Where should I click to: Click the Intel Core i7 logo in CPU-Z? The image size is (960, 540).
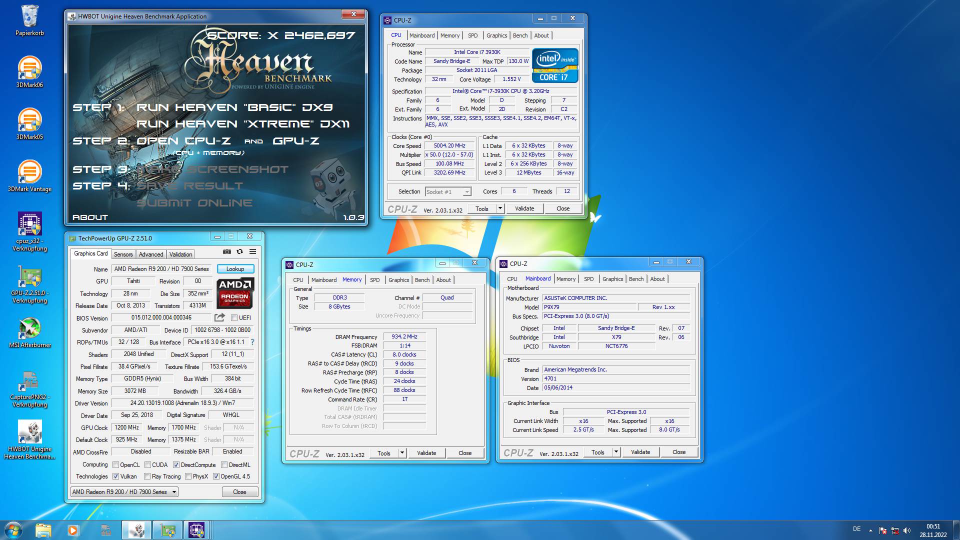click(554, 65)
